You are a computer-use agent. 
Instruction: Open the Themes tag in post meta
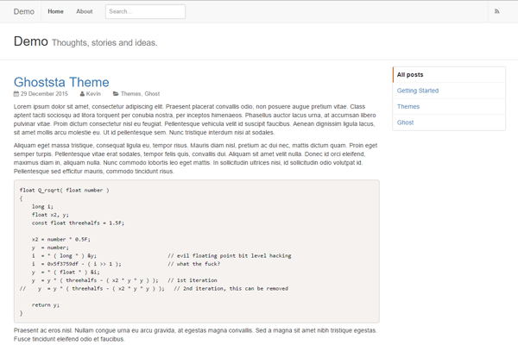point(131,94)
